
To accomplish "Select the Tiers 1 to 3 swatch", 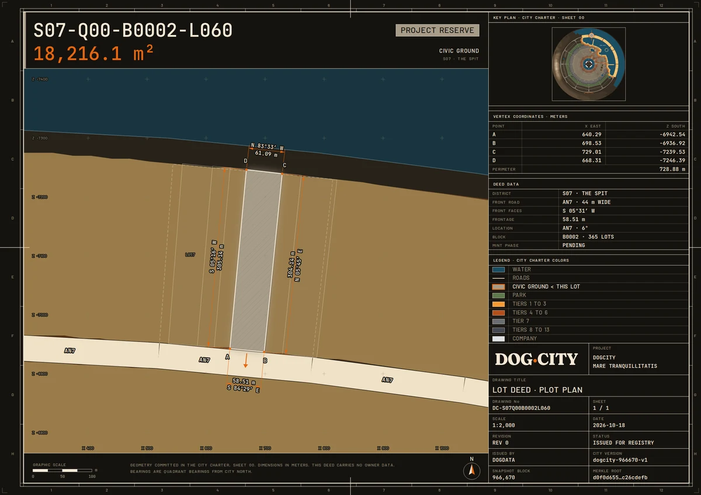I will 498,304.
